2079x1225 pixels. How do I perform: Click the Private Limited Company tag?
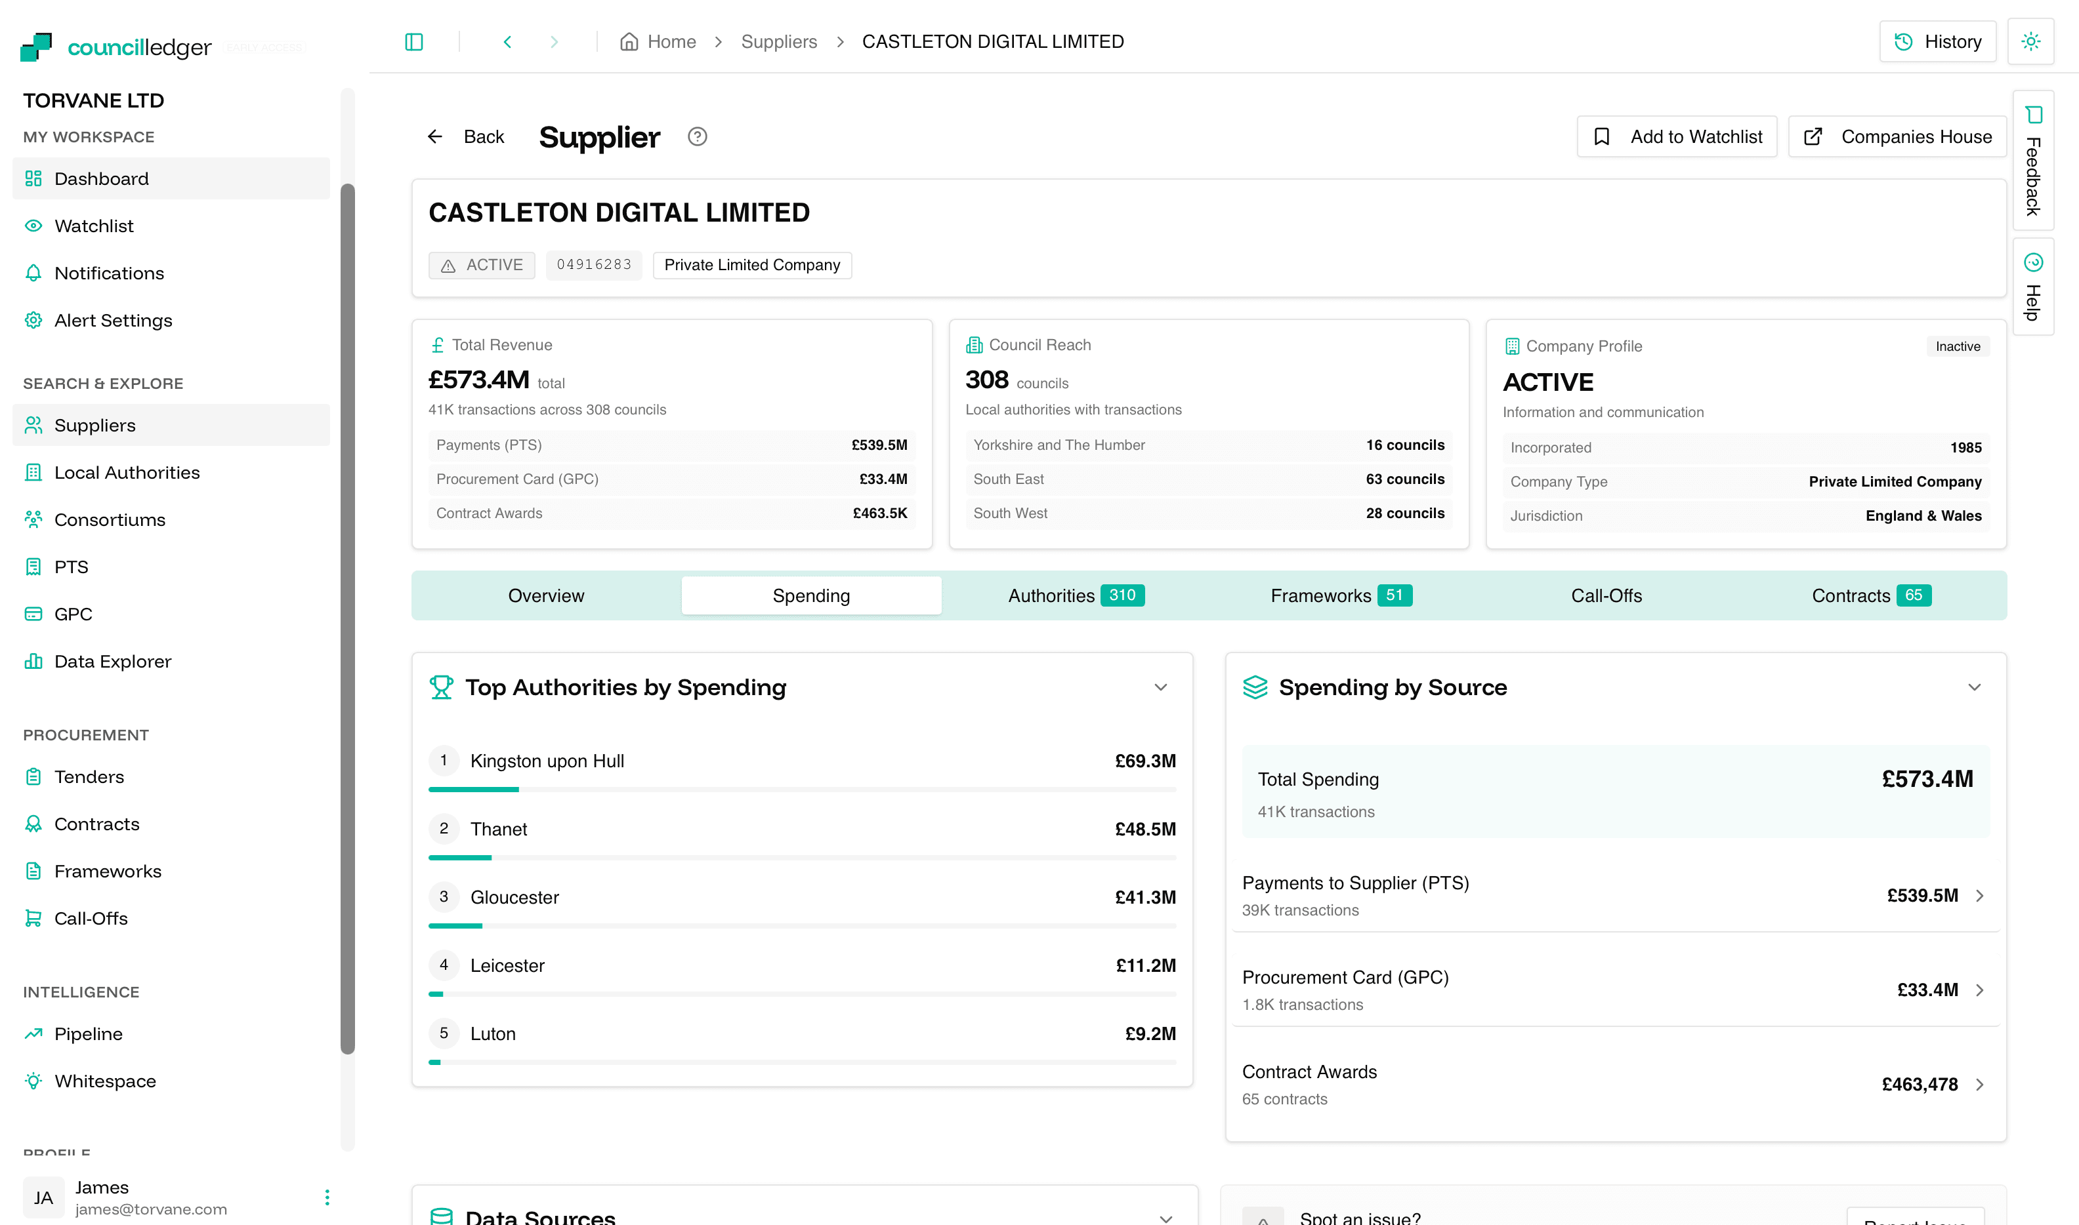click(x=751, y=265)
